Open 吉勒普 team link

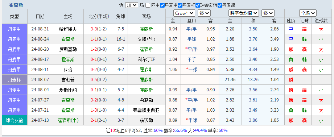tap(68, 80)
